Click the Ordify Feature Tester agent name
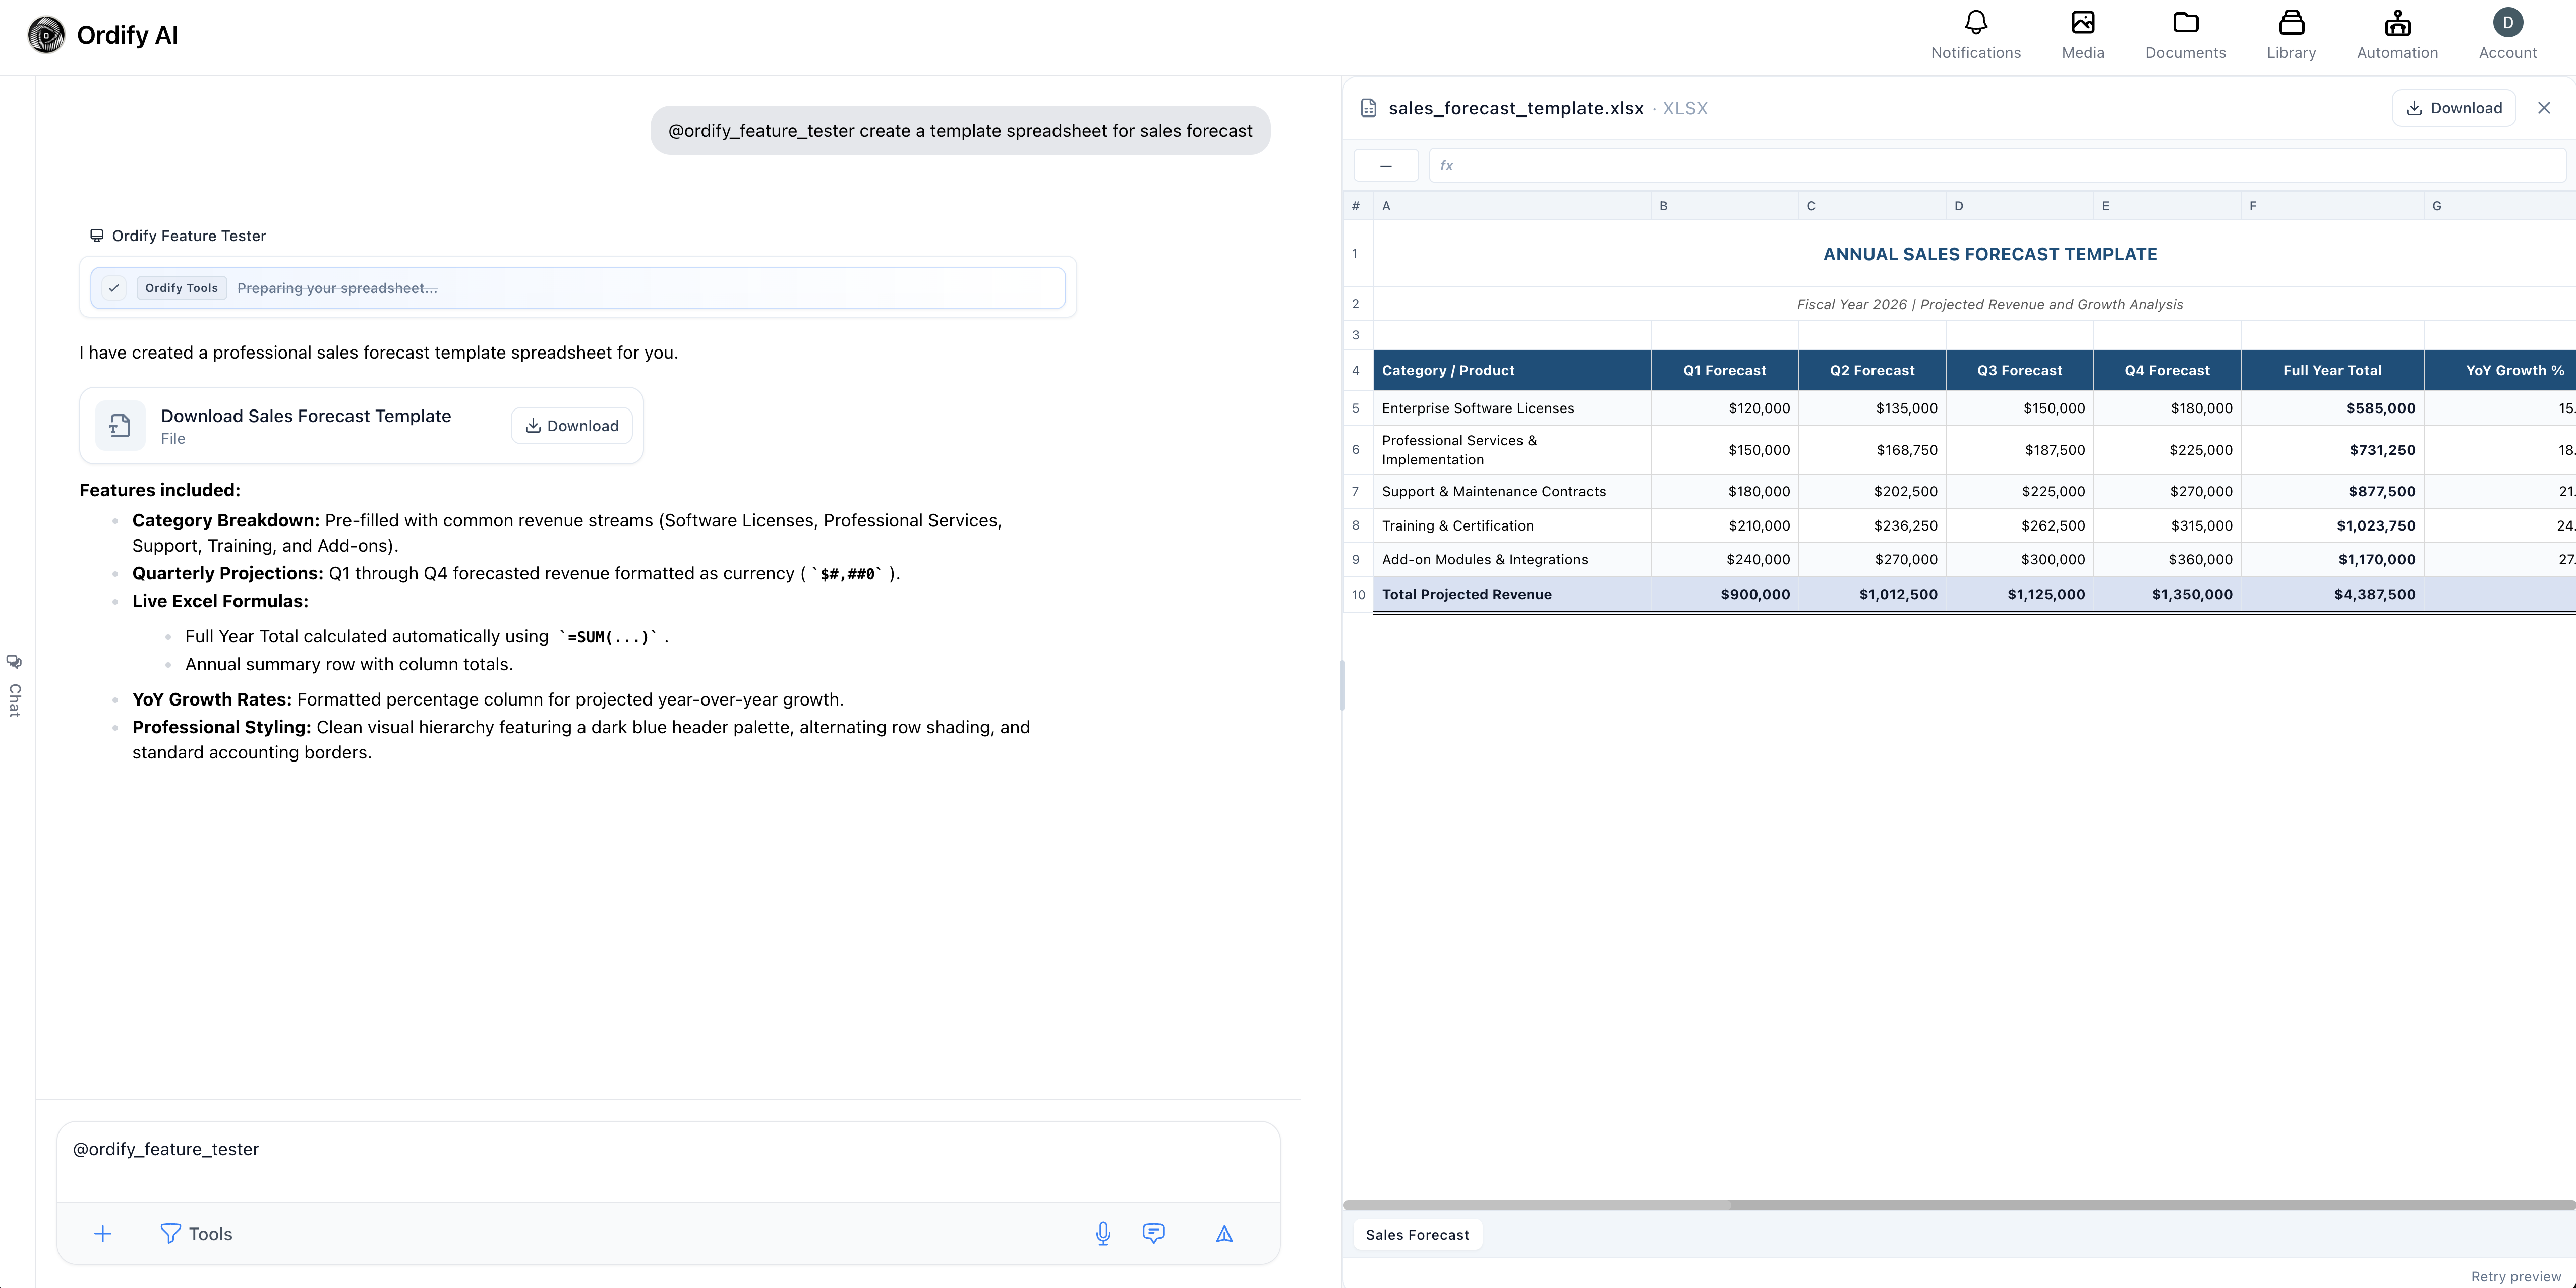 coord(188,236)
